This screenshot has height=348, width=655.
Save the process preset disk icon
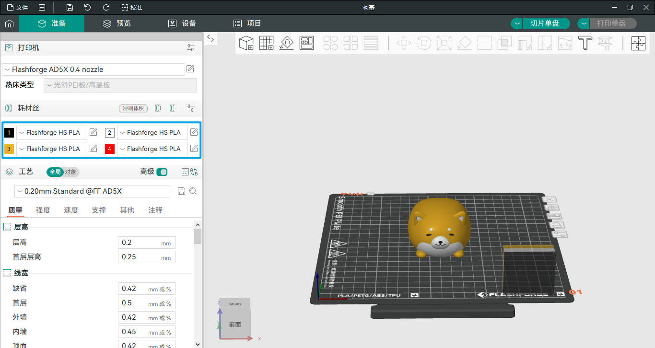181,191
